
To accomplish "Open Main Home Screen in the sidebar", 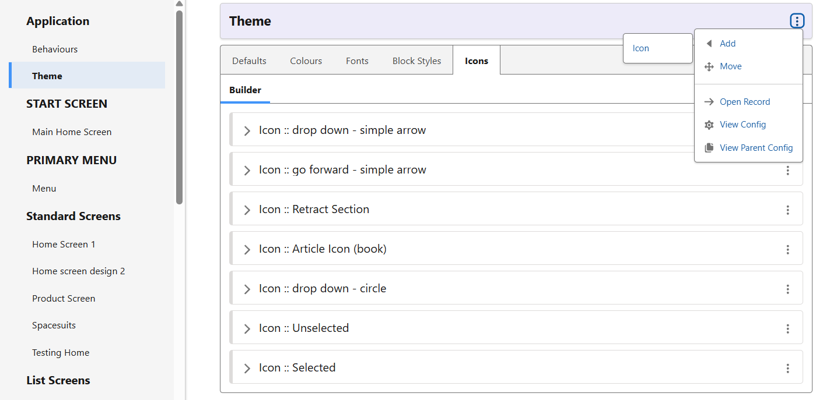I will [x=72, y=132].
